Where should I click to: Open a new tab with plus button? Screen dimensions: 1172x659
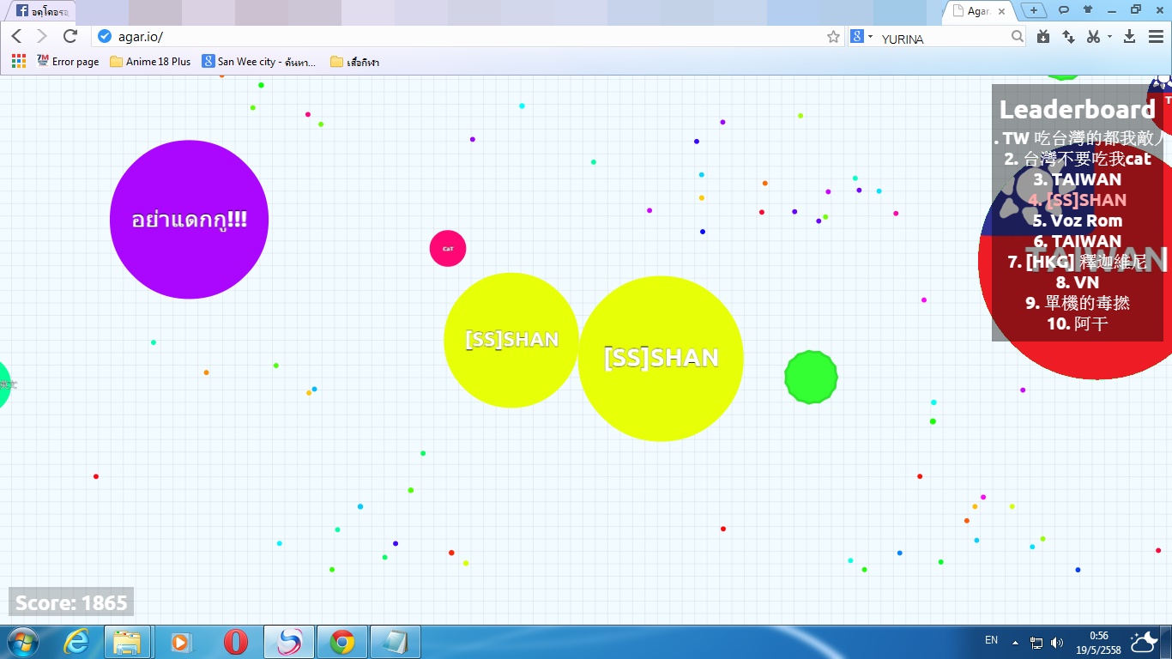tap(1034, 10)
